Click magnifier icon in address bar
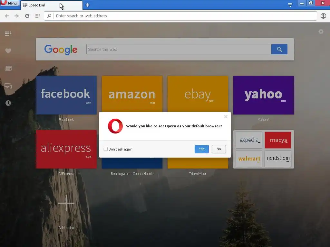This screenshot has width=330, height=247. point(49,16)
